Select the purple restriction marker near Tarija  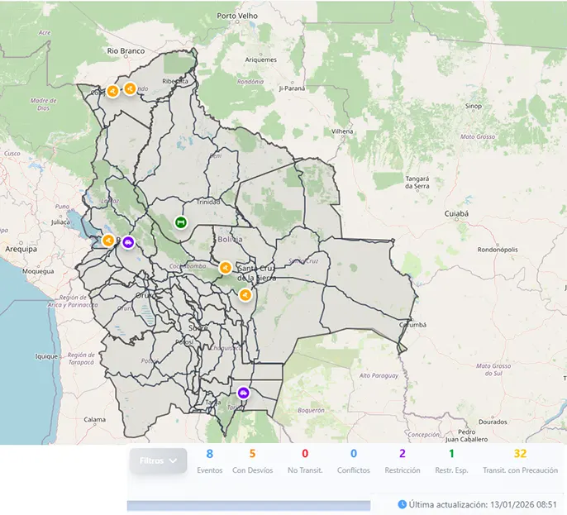tap(243, 393)
